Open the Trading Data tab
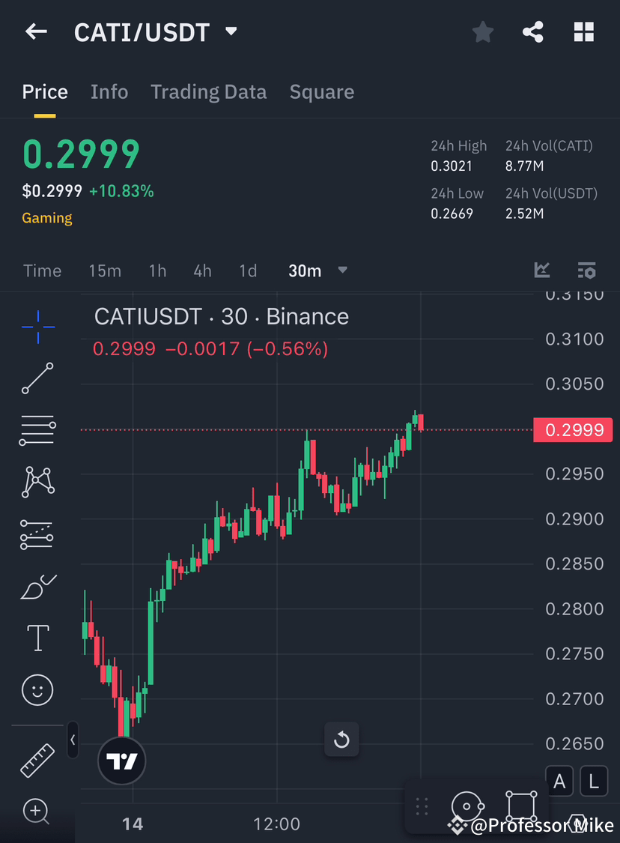This screenshot has height=843, width=620. tap(208, 91)
